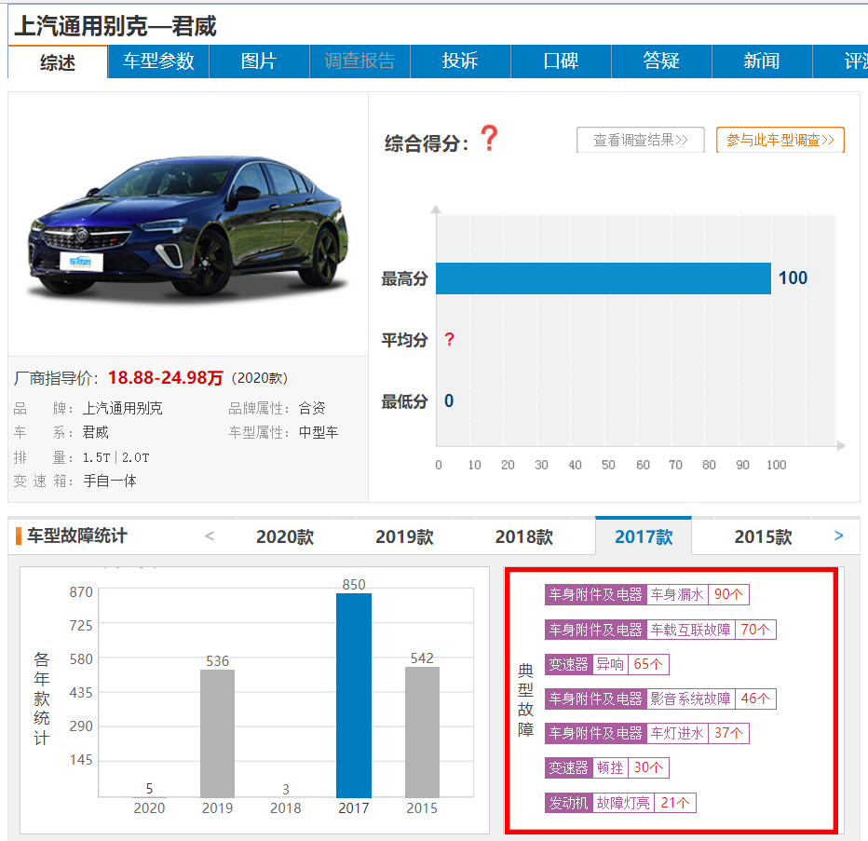Open 车载互联故障 70个 fault tag

(x=660, y=630)
